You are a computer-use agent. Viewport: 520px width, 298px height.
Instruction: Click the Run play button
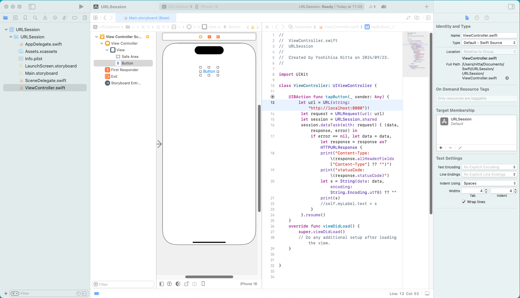click(x=81, y=7)
